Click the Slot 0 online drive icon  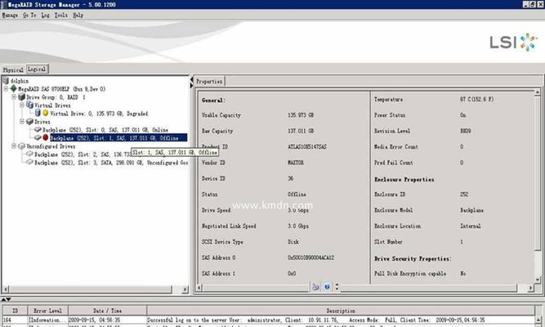(38, 129)
